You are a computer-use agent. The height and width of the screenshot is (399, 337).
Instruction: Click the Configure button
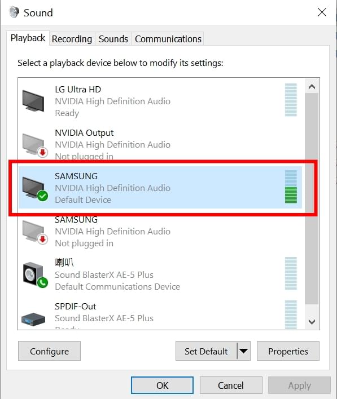(x=49, y=351)
